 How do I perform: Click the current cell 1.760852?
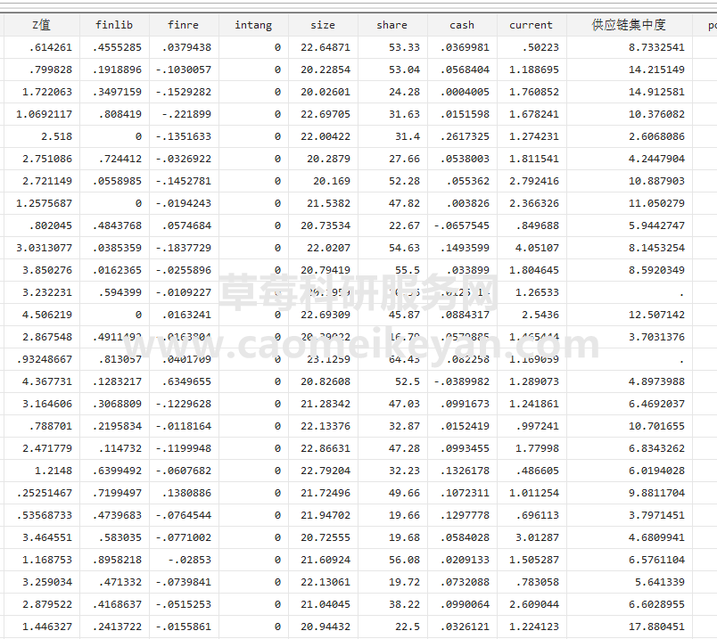click(x=532, y=92)
